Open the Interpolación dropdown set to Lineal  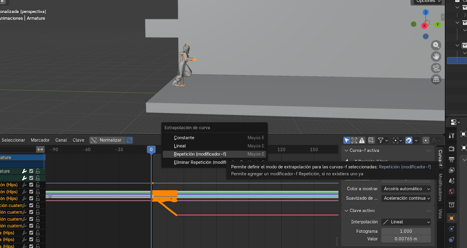[406, 222]
